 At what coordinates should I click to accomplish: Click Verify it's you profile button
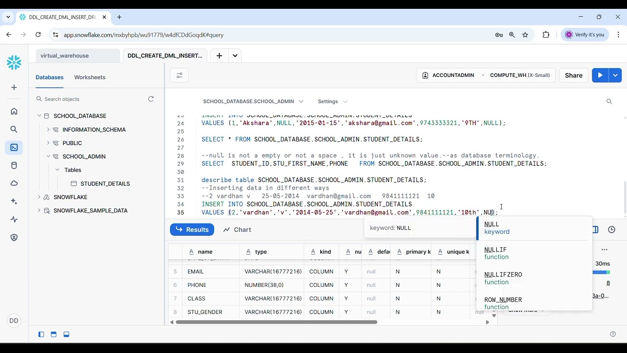click(585, 35)
